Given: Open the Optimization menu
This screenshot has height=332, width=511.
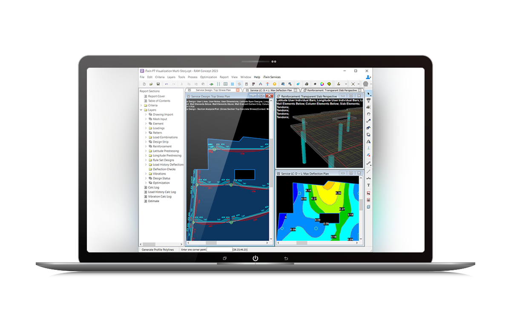Looking at the screenshot, I should coord(209,77).
